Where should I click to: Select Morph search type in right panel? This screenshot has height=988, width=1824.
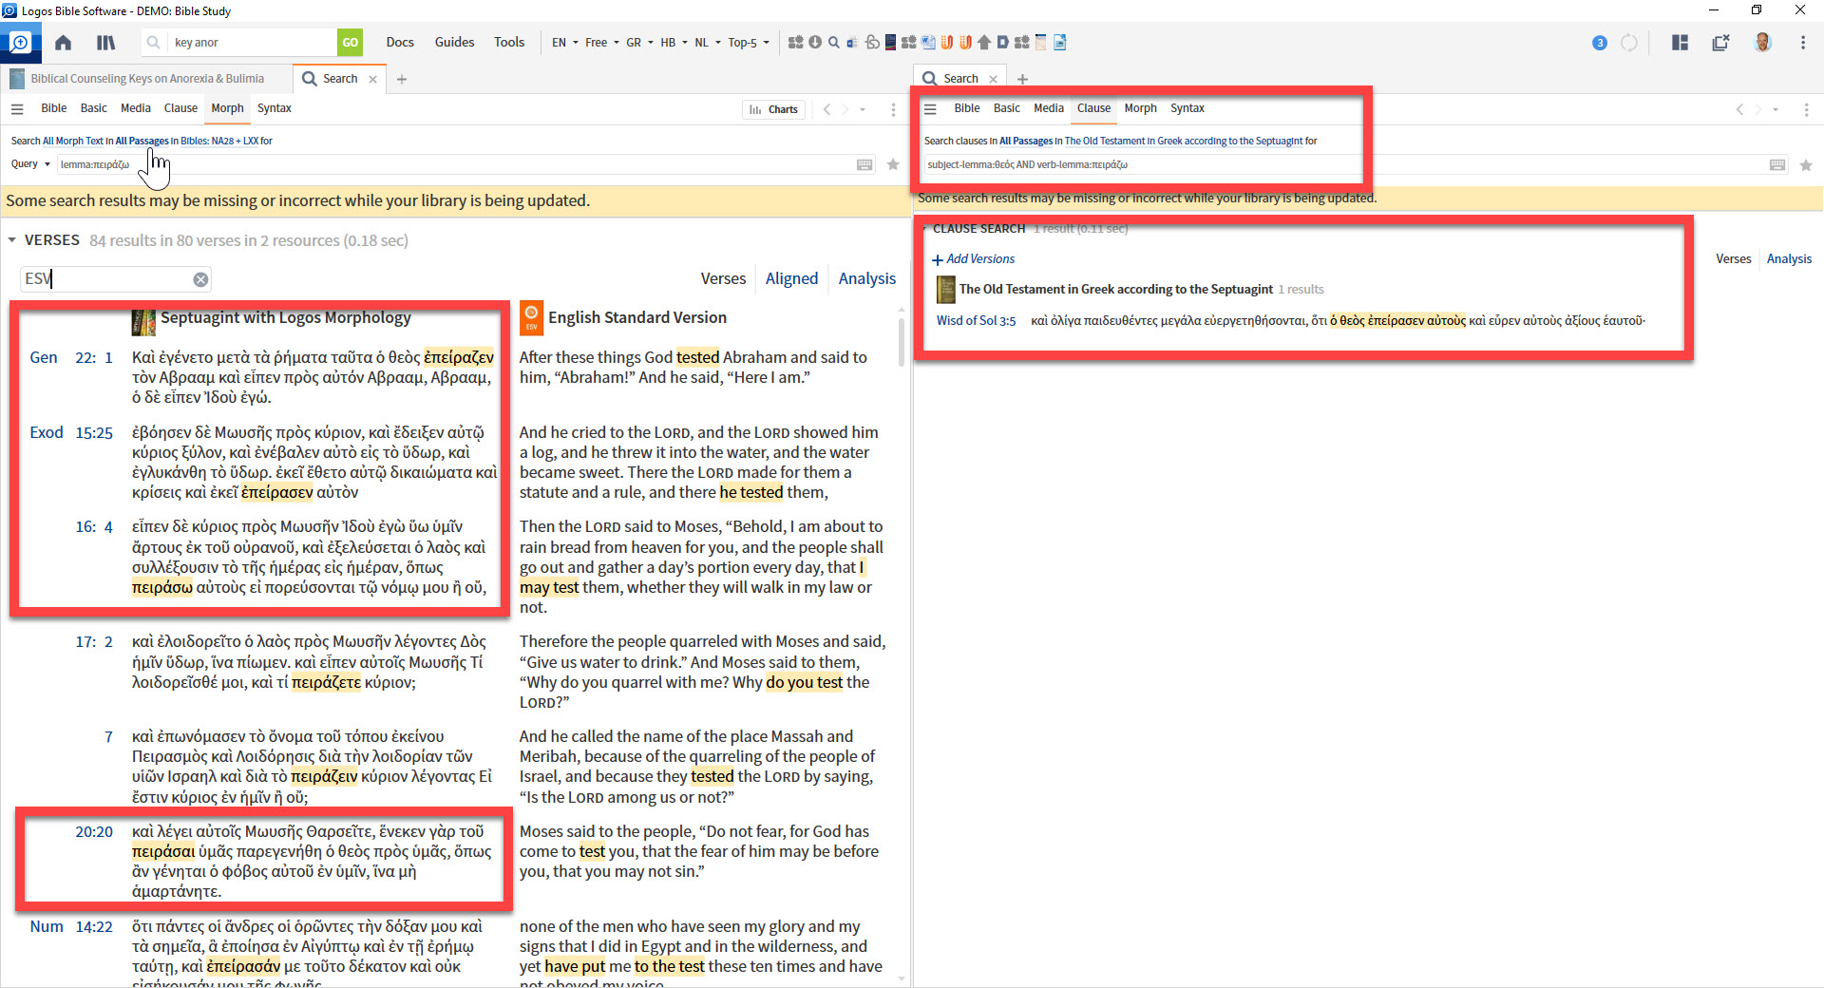click(x=1141, y=108)
